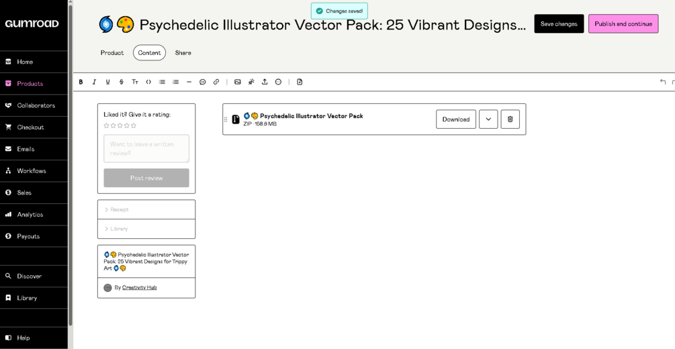Click Publish and continue
This screenshot has height=349, width=675.
(623, 23)
